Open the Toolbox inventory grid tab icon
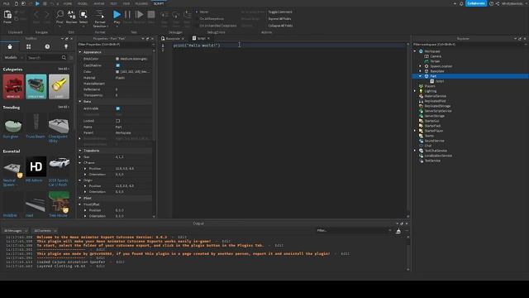 (x=28, y=46)
